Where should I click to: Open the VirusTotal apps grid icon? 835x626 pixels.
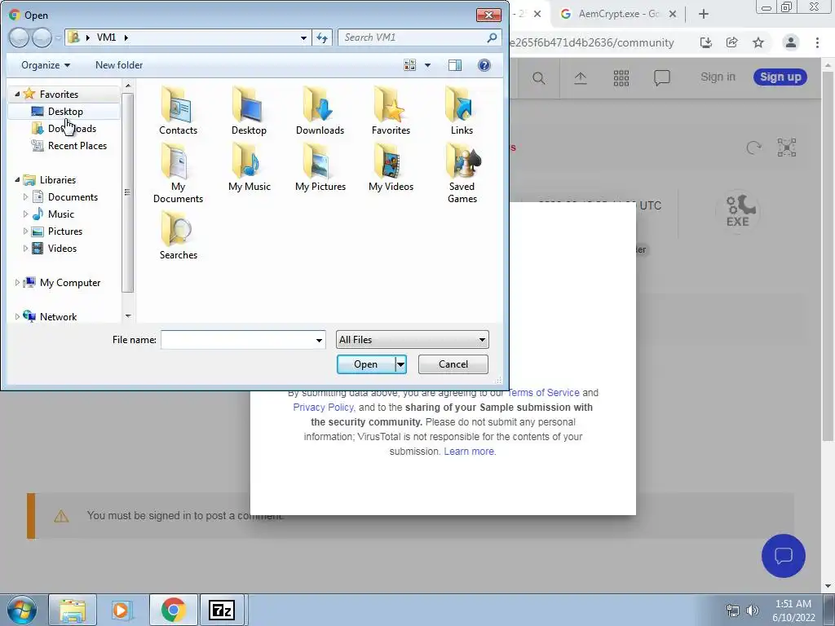point(621,78)
